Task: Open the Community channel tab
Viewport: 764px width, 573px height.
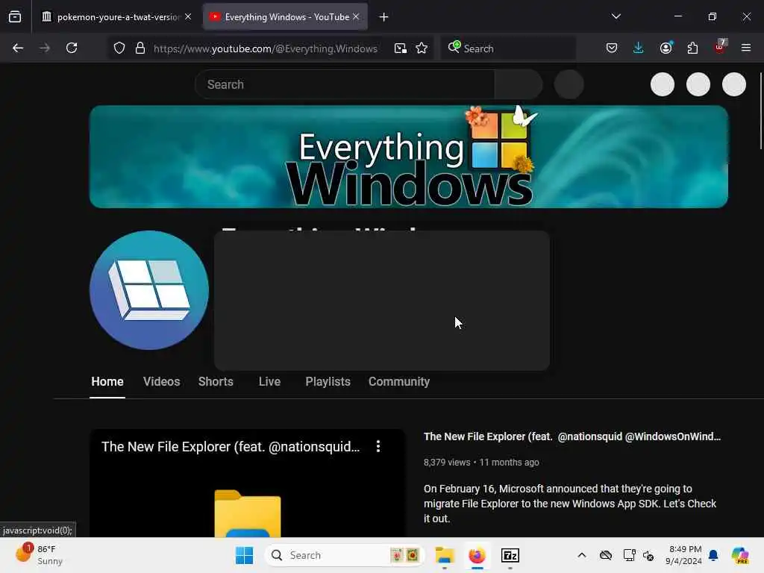Action: [399, 381]
